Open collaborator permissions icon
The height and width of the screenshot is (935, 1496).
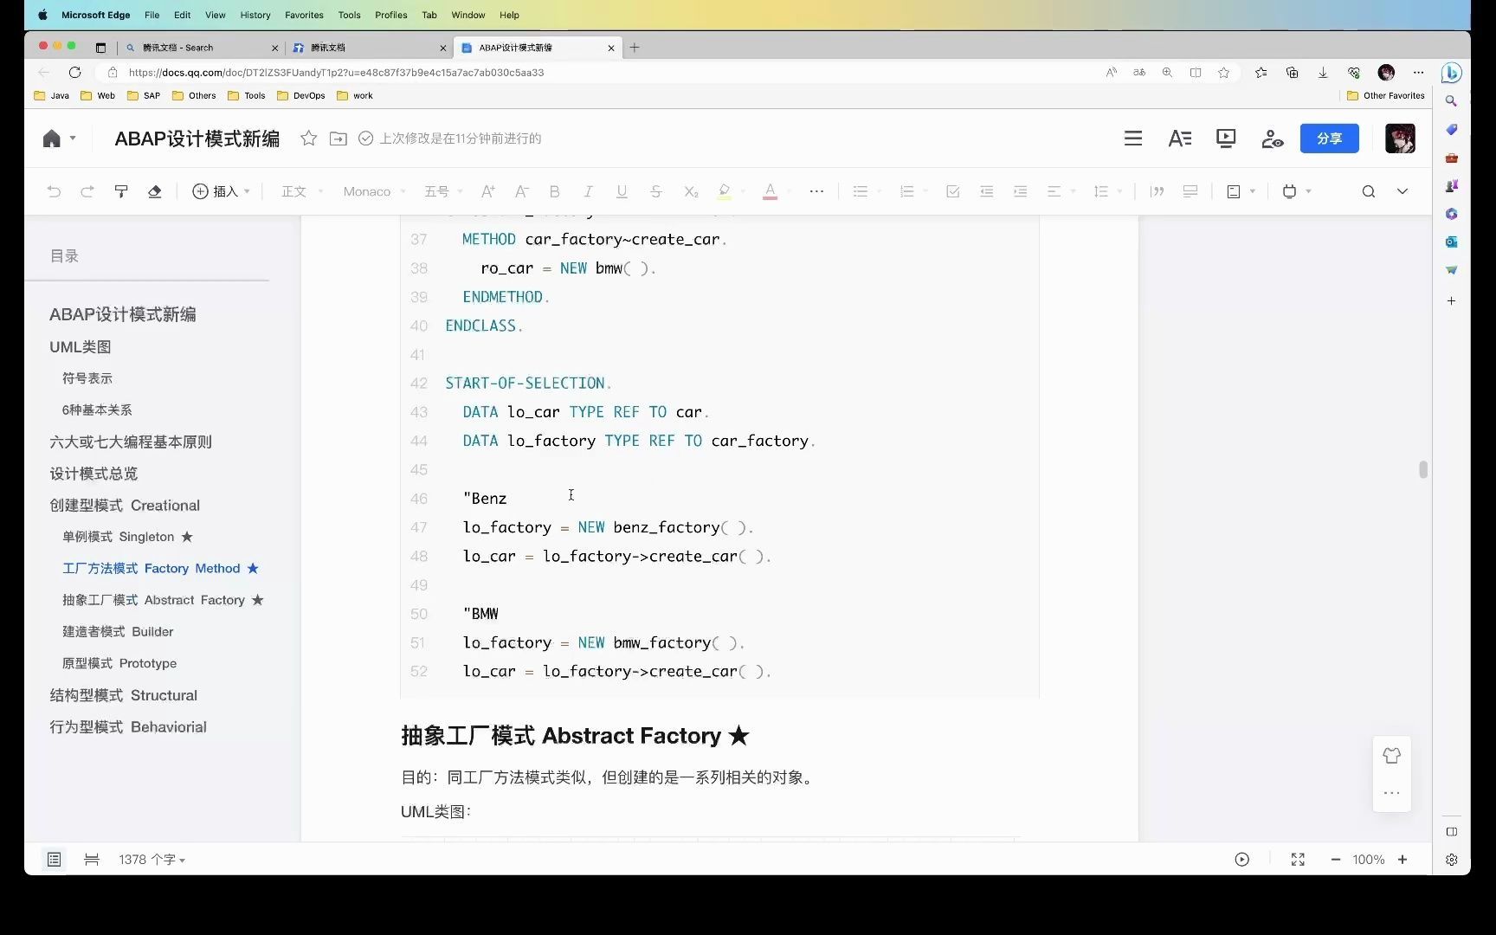pos(1272,139)
